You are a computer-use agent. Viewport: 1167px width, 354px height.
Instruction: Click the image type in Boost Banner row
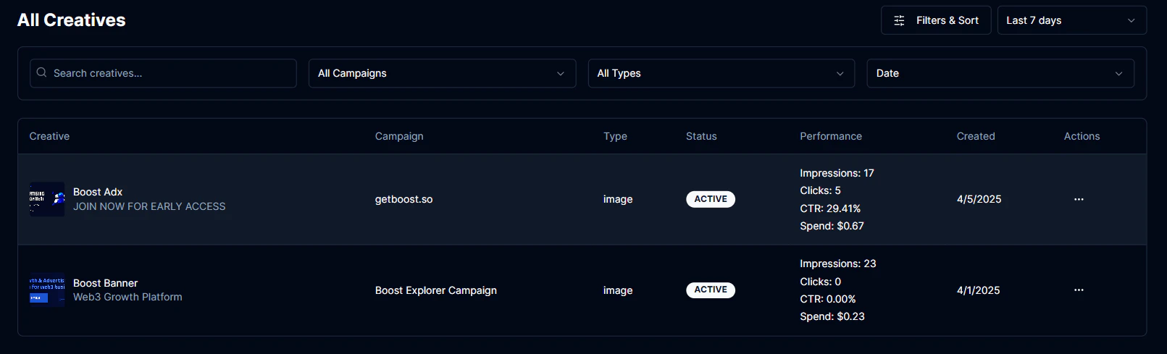click(x=618, y=290)
